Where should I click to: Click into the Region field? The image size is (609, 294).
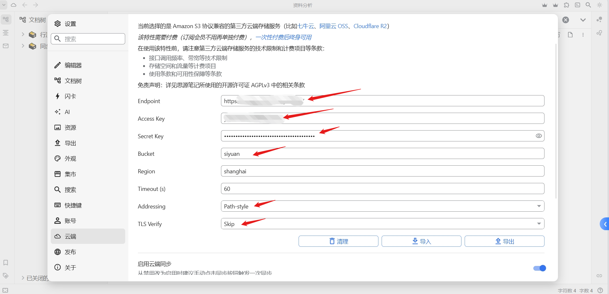click(x=383, y=171)
